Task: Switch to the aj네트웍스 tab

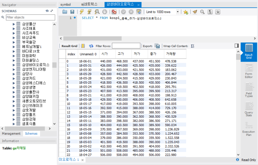Action: pyautogui.click(x=89, y=4)
